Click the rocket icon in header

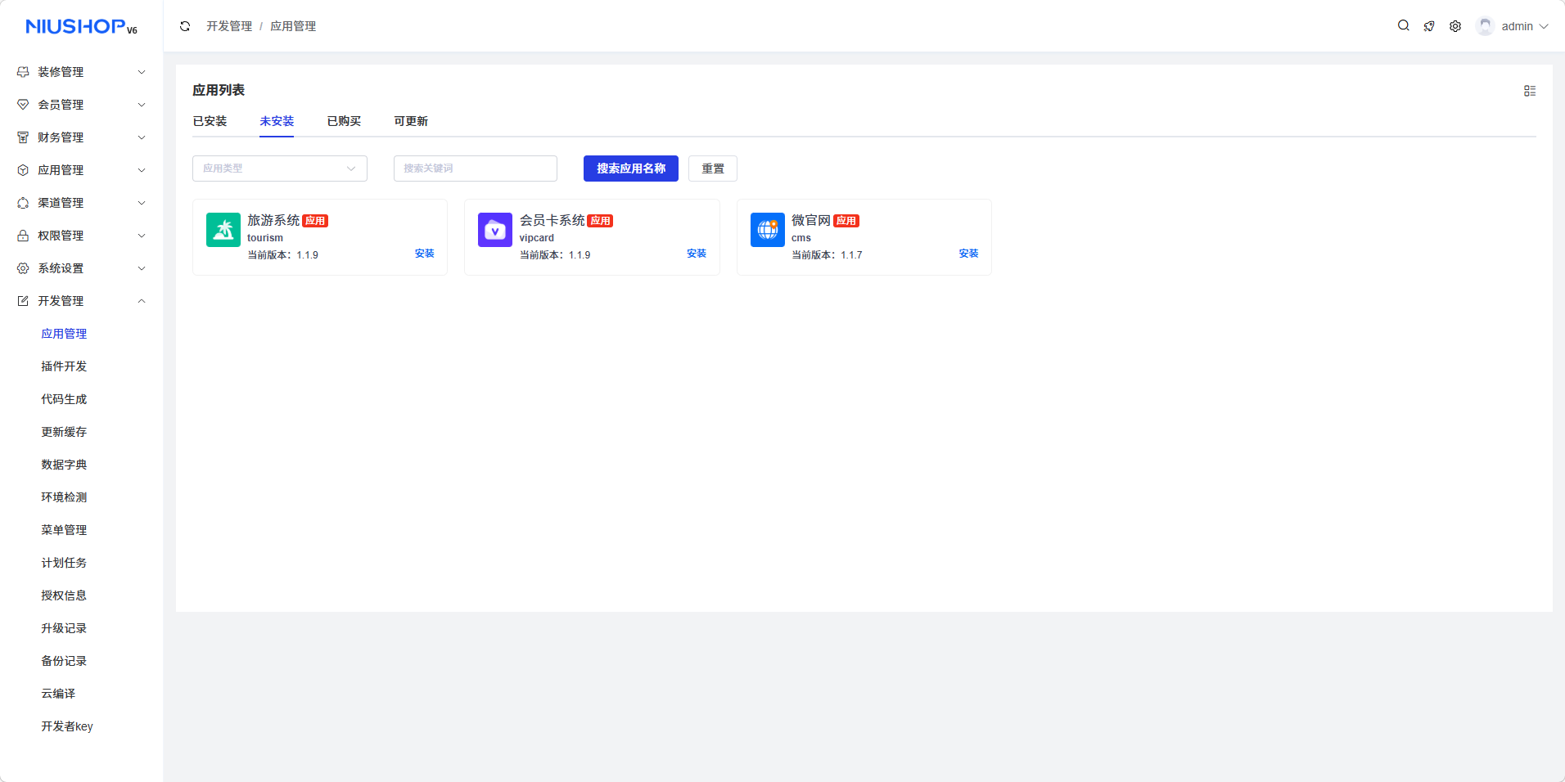(1429, 26)
